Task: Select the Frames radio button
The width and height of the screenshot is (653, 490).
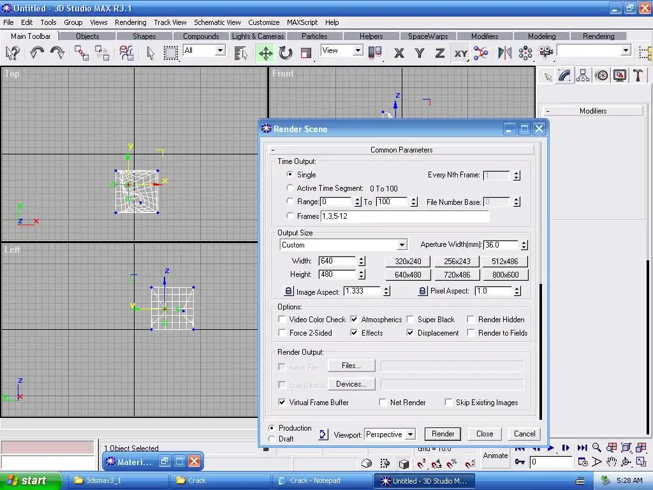Action: [290, 216]
